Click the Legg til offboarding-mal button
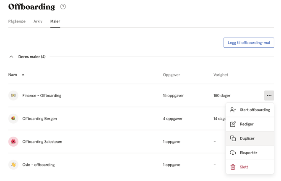Viewport: 281px width, 181px height. [249, 43]
